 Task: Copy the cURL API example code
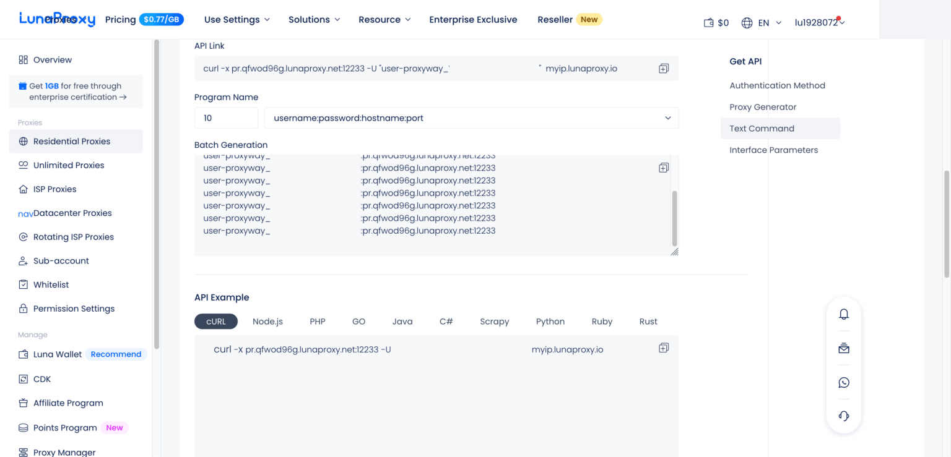click(x=663, y=348)
